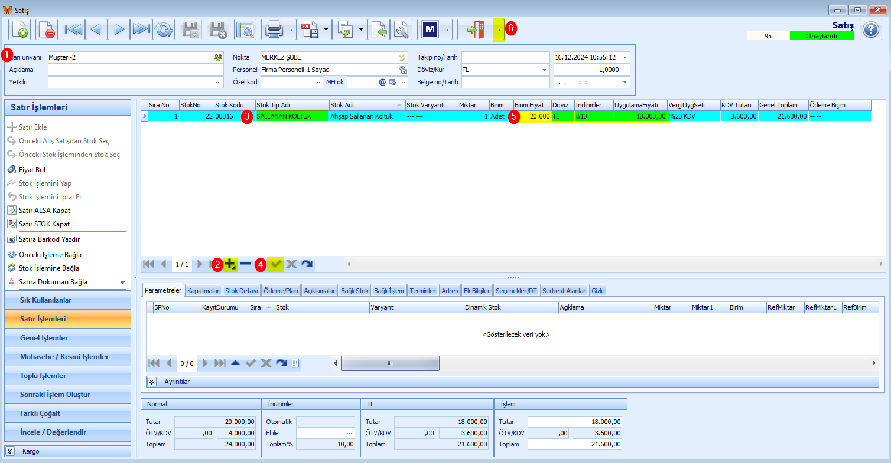The height and width of the screenshot is (463, 891).
Task: Open the dropdown arrow next to the copy documents icon
Action: [362, 29]
